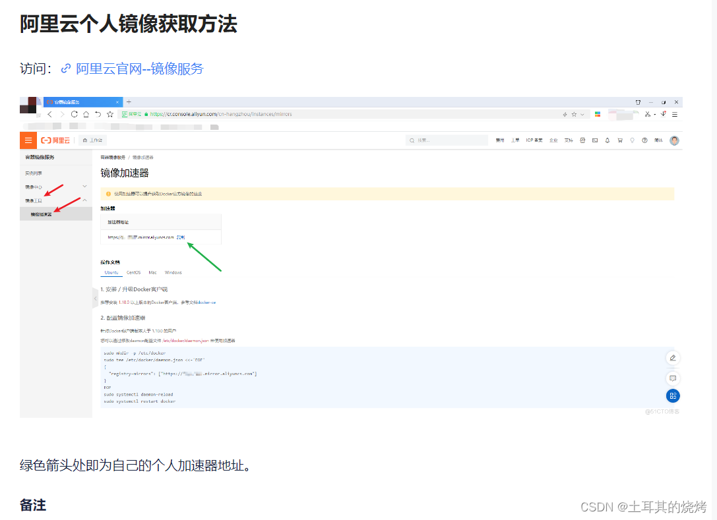Switch to the Ubuntu tab
Screen dimensions: 717x520
[x=111, y=272]
